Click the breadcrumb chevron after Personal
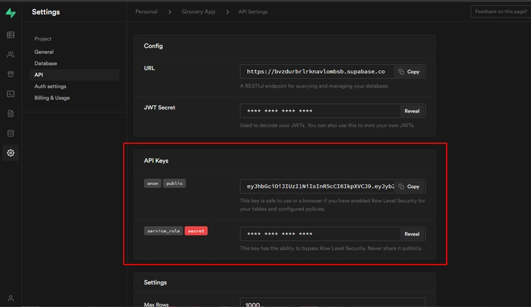 (170, 12)
